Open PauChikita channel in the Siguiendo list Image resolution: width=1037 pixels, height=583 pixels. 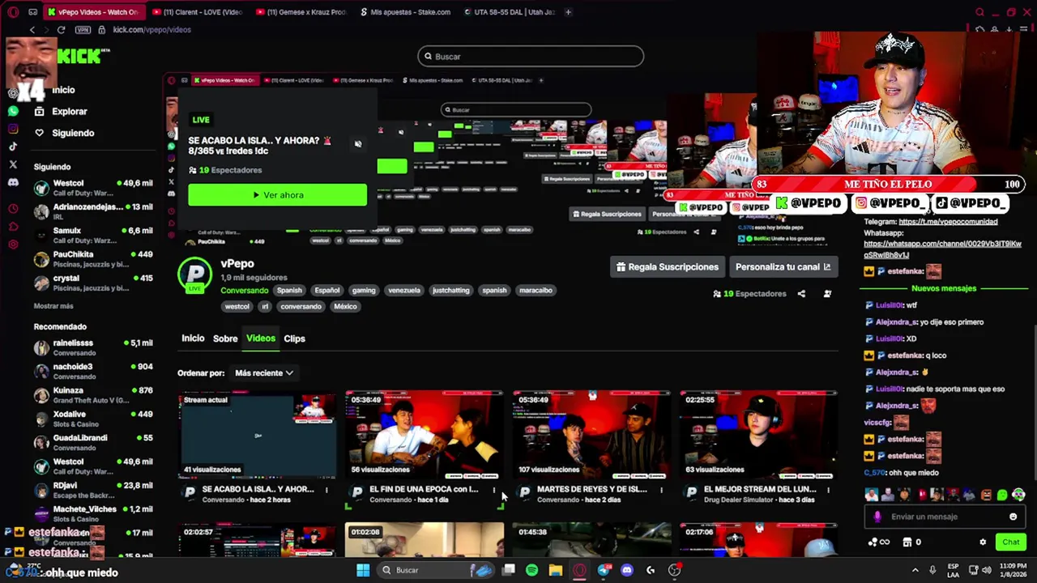92,259
